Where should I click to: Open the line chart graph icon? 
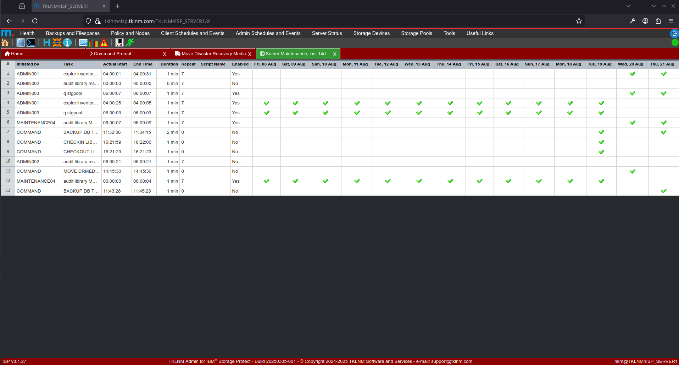[83, 43]
